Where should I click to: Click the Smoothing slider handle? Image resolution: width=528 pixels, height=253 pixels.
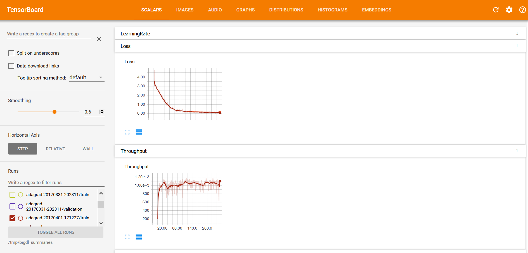point(55,112)
